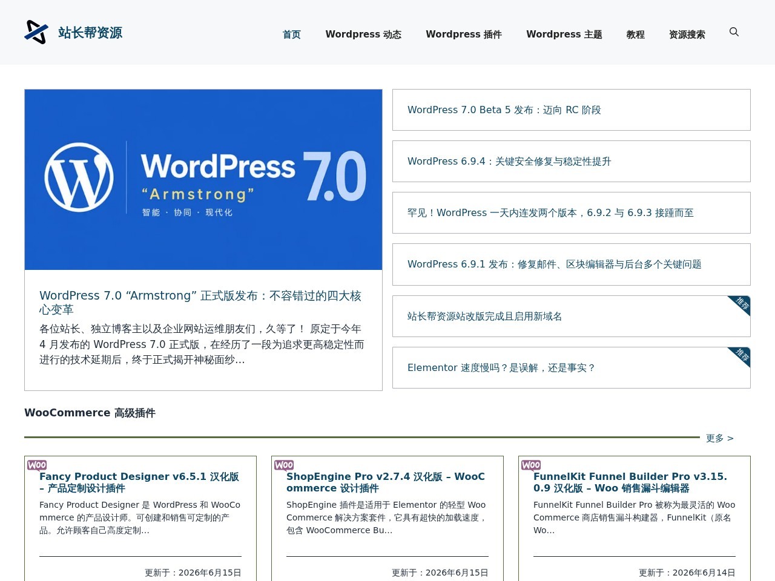Open the search magnifier icon in header
The image size is (775, 581).
(x=734, y=32)
